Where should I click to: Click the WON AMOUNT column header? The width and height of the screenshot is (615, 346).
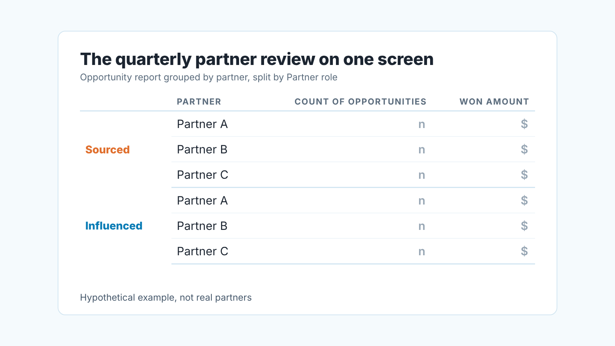tap(494, 102)
